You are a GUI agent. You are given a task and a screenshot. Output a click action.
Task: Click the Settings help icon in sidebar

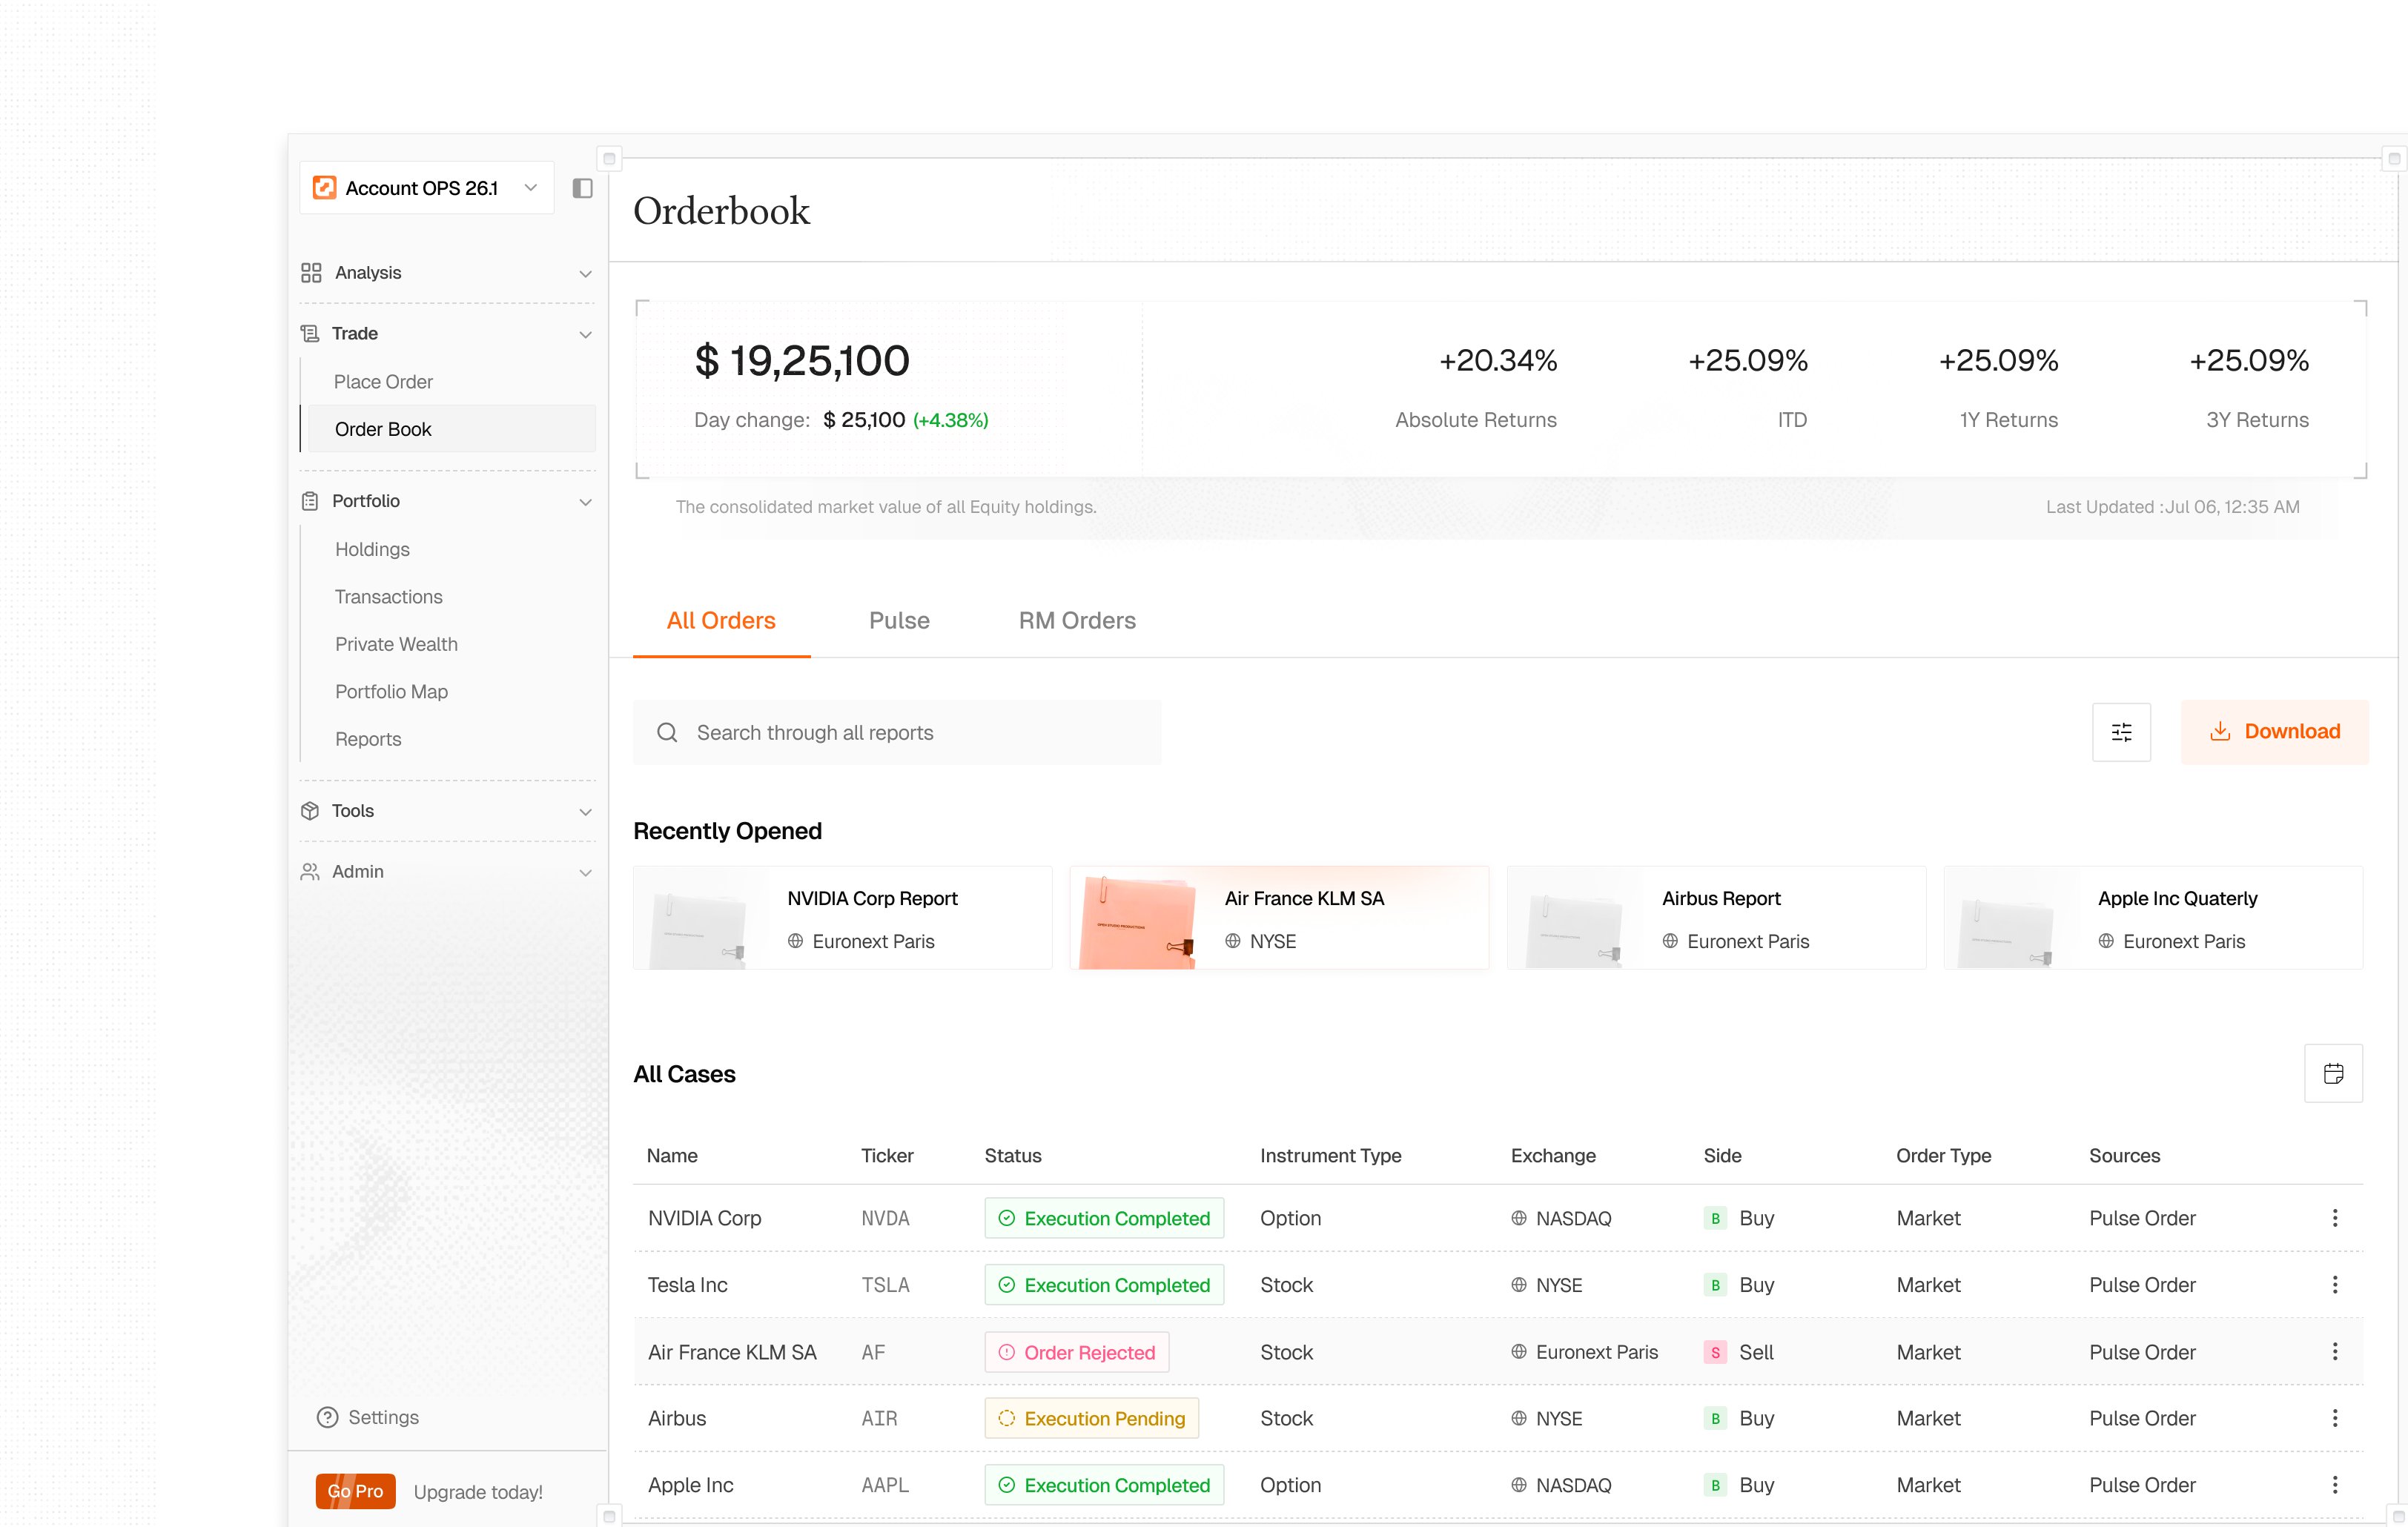click(327, 1417)
